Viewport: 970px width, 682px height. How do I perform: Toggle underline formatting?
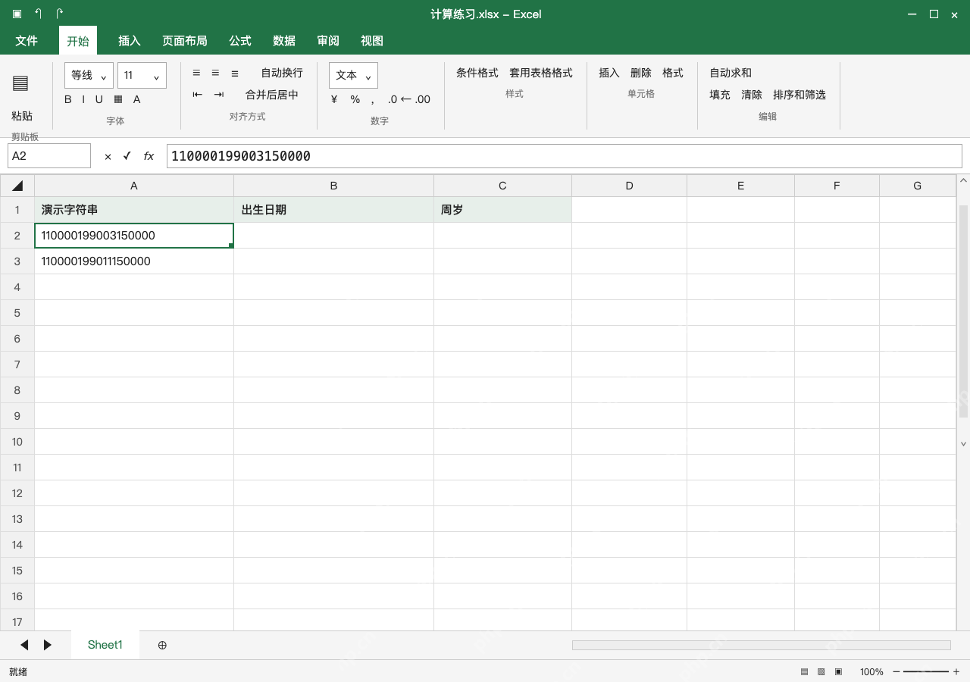pyautogui.click(x=99, y=99)
